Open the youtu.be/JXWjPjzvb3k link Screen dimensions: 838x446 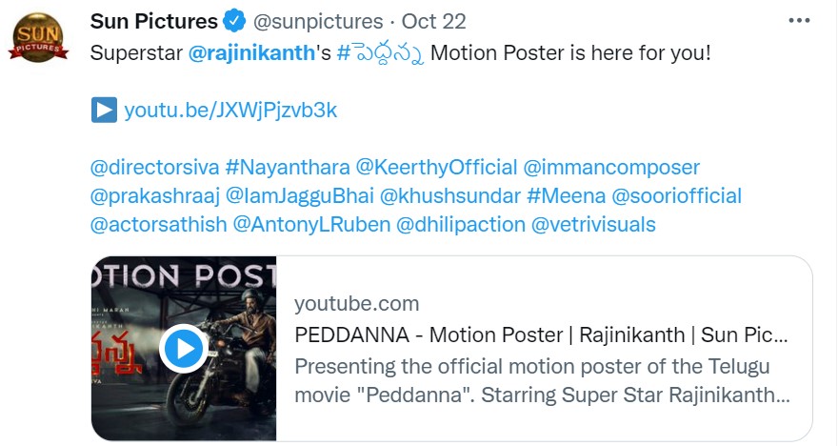tap(230, 111)
